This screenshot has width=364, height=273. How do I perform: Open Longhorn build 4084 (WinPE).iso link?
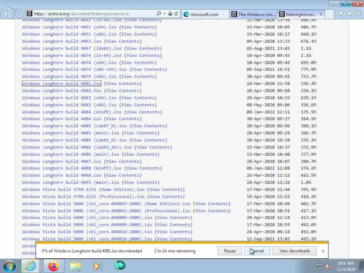[x=72, y=112]
